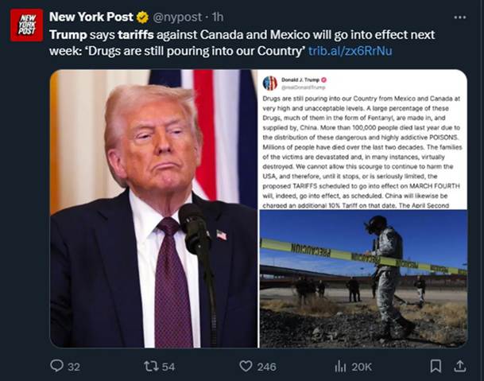Open the trib.al/zx6RrNu link
The width and height of the screenshot is (484, 381).
coord(350,51)
